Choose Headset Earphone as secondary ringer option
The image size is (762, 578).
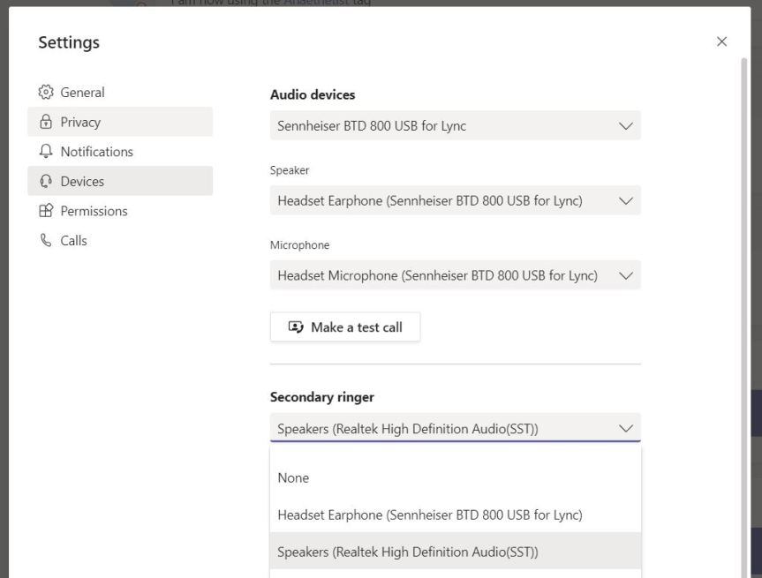[x=430, y=514]
